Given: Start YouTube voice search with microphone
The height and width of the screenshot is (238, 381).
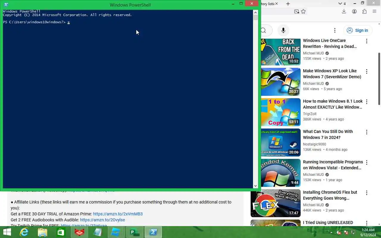Looking at the screenshot, I should [283, 30].
